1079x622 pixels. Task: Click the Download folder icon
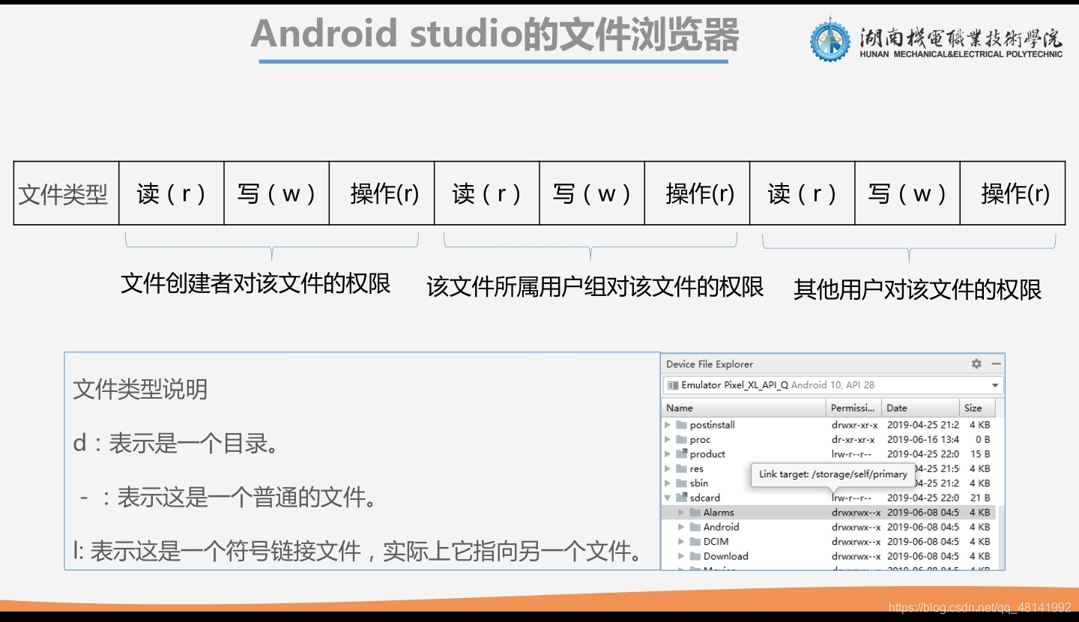coord(695,556)
